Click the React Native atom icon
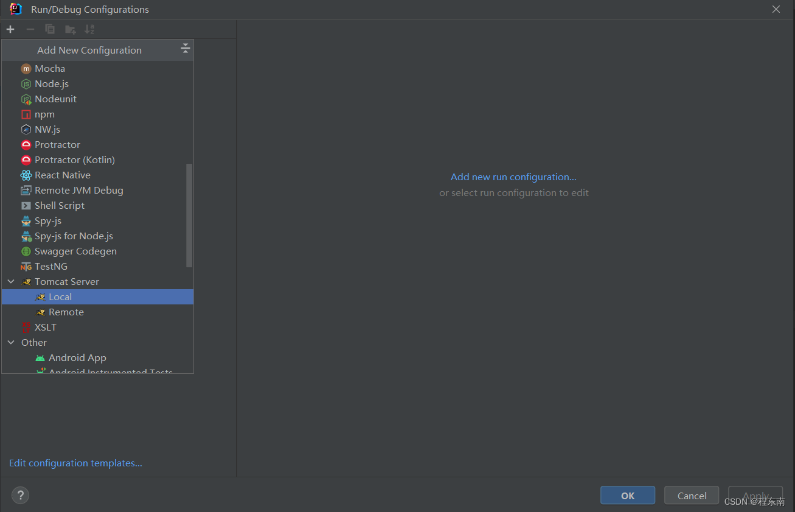795x512 pixels. pyautogui.click(x=26, y=175)
